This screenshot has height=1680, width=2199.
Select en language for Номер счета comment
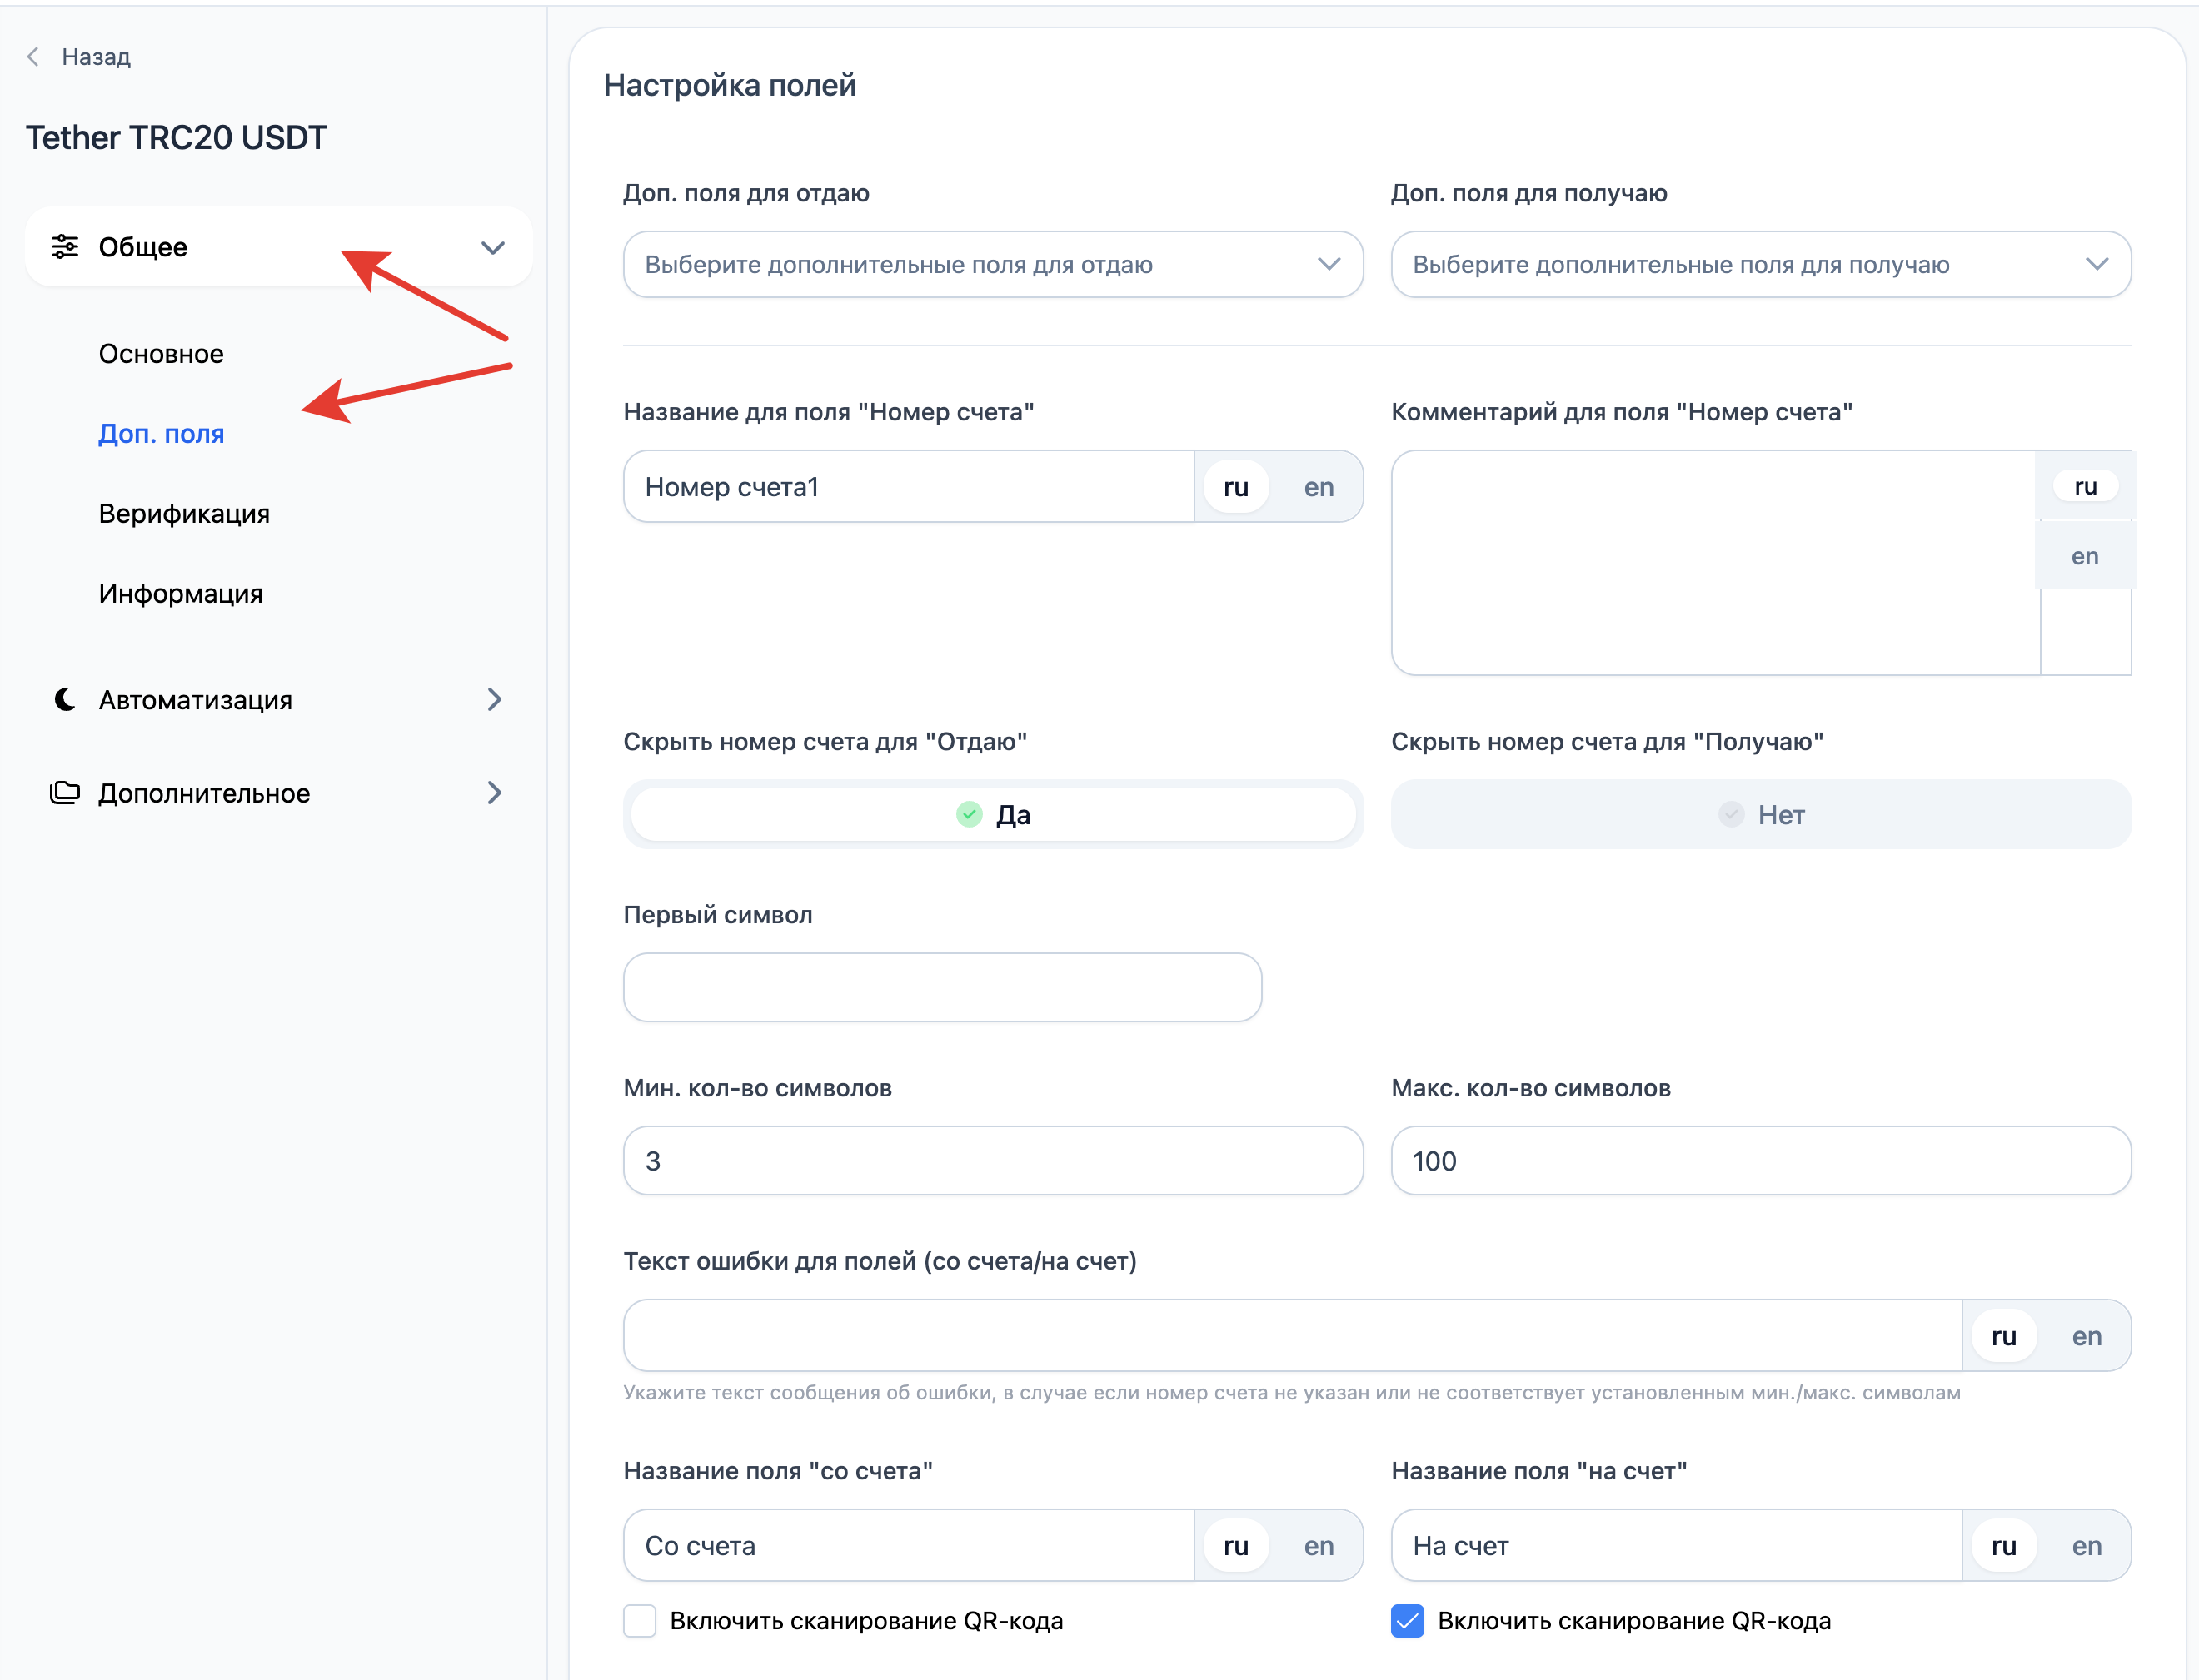pos(2085,556)
